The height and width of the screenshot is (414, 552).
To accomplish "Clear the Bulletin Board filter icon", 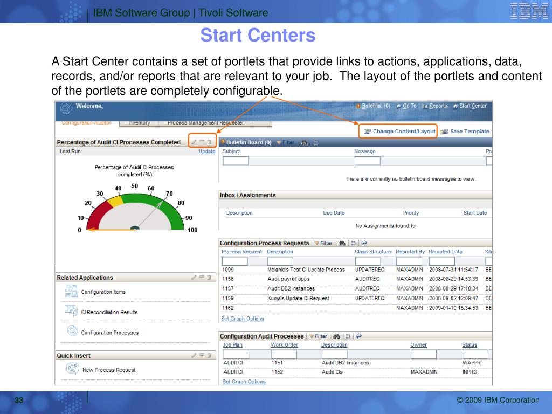I will click(316, 143).
